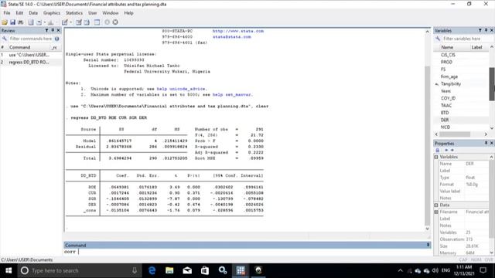Expand the Filename row in Properties
The height and width of the screenshot is (278, 495).
click(436, 212)
